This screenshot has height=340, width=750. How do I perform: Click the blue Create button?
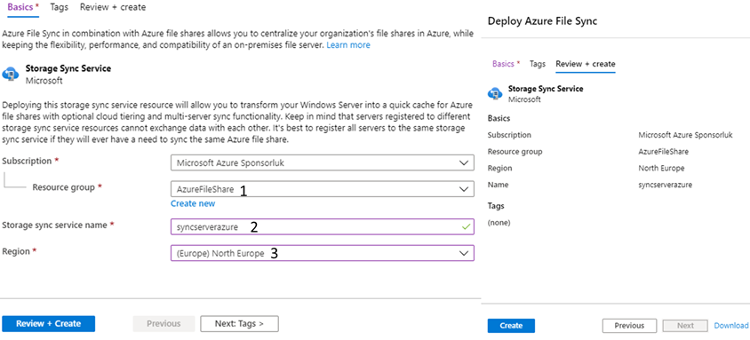[x=511, y=326]
